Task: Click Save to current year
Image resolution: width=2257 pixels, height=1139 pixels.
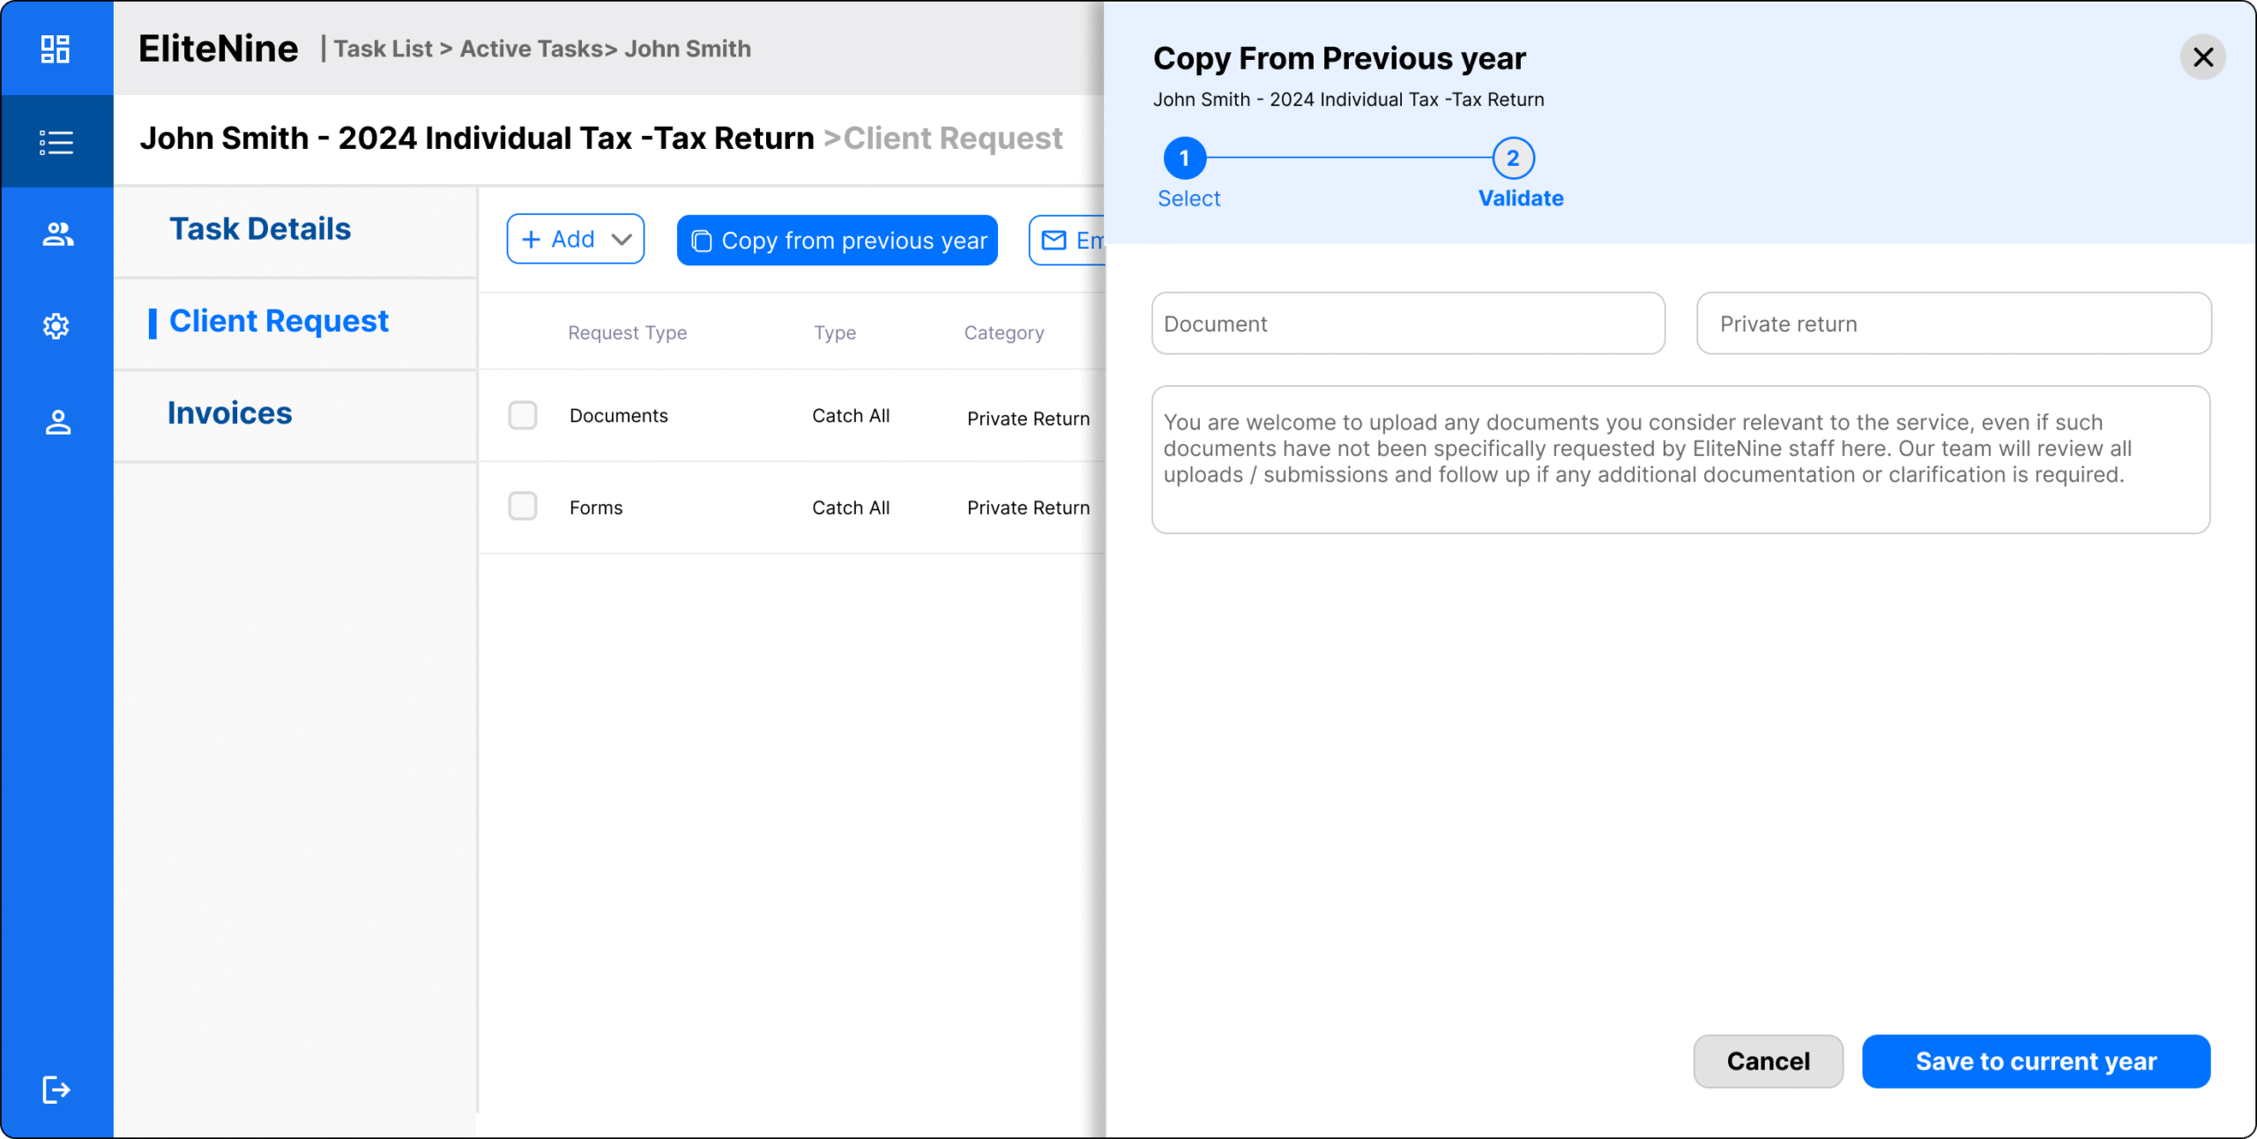Action: click(x=2035, y=1061)
